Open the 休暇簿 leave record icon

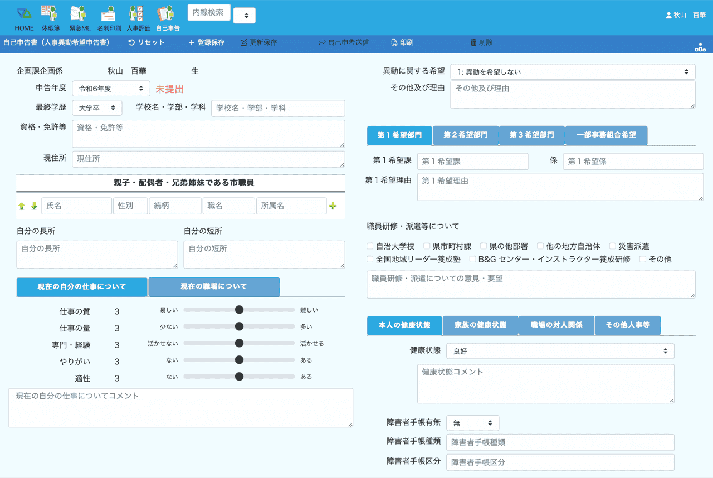pyautogui.click(x=50, y=13)
